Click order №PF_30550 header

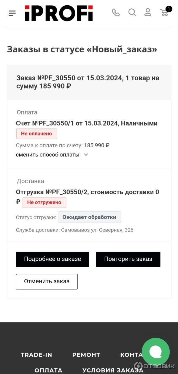coord(88,82)
